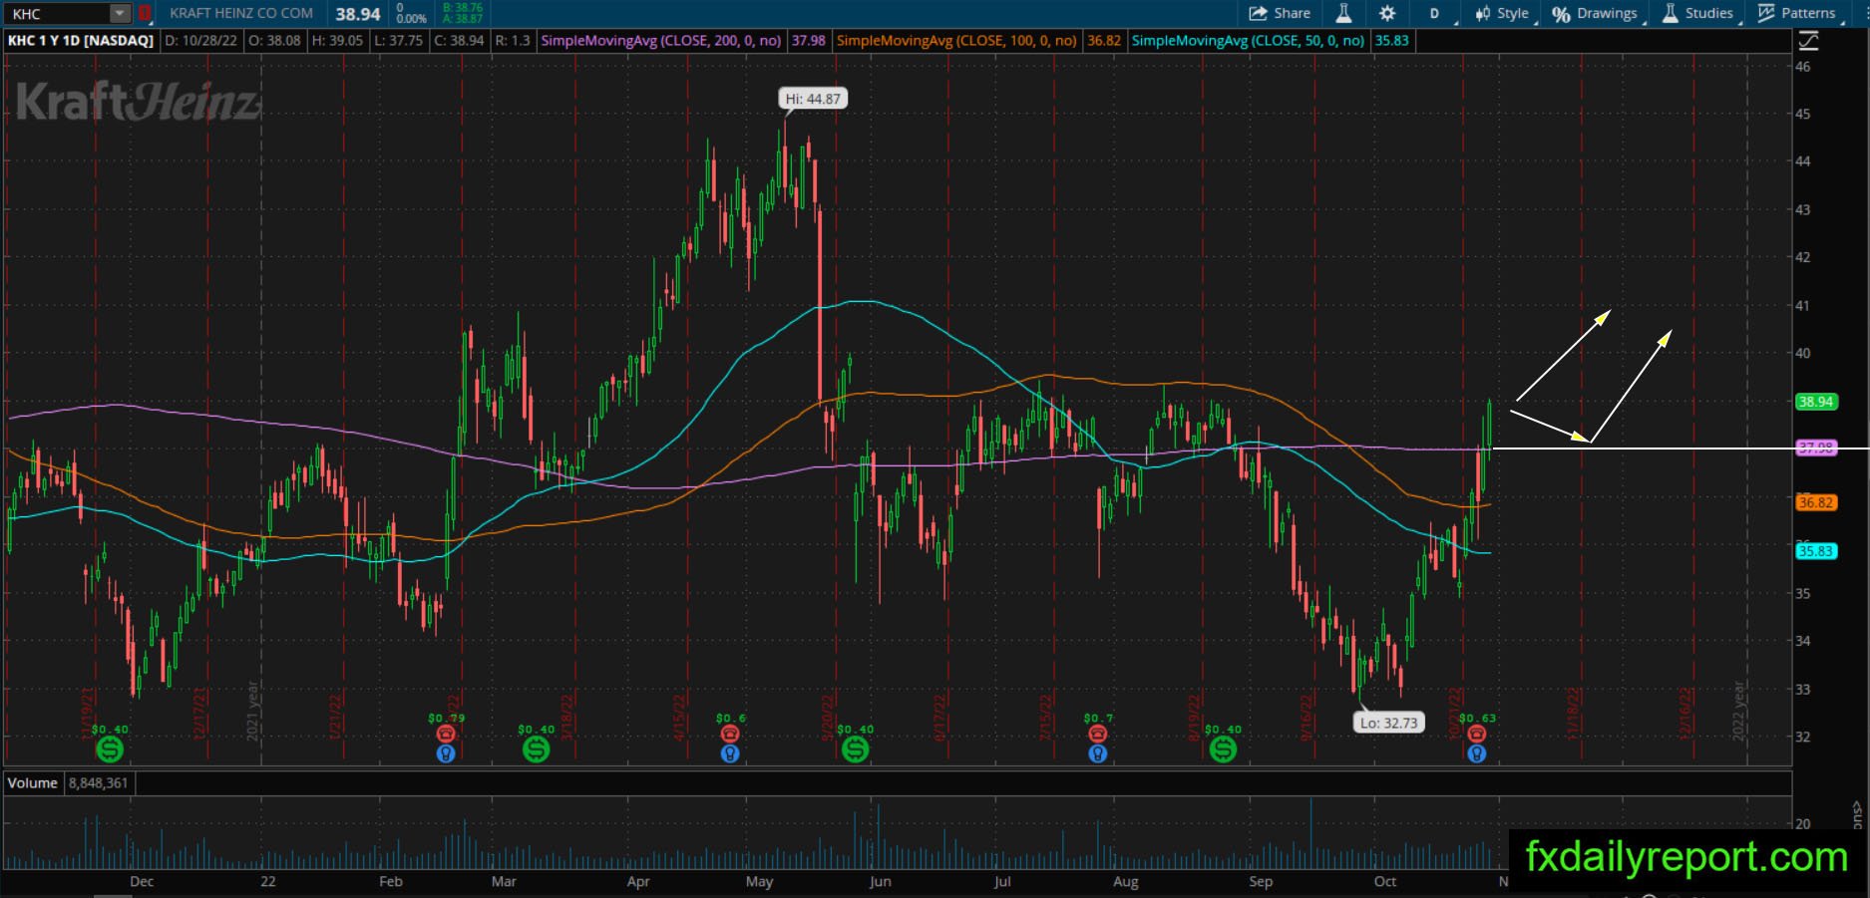Image resolution: width=1870 pixels, height=898 pixels.
Task: Click the purple 37.98 price axis bubble
Action: [x=1815, y=449]
